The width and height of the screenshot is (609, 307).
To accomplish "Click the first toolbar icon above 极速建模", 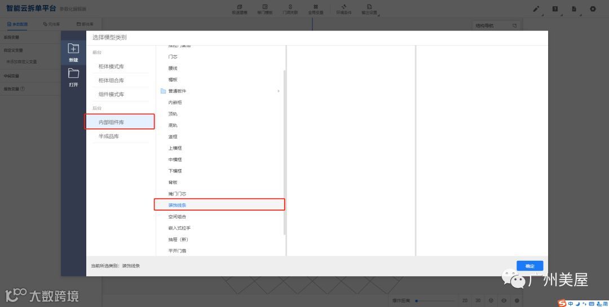I will pos(240,7).
